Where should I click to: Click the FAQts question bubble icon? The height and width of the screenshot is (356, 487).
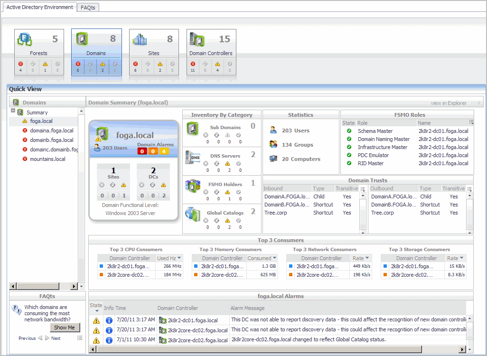[17, 309]
